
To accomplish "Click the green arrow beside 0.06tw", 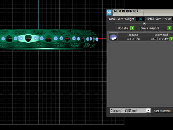I will click(172, 39).
